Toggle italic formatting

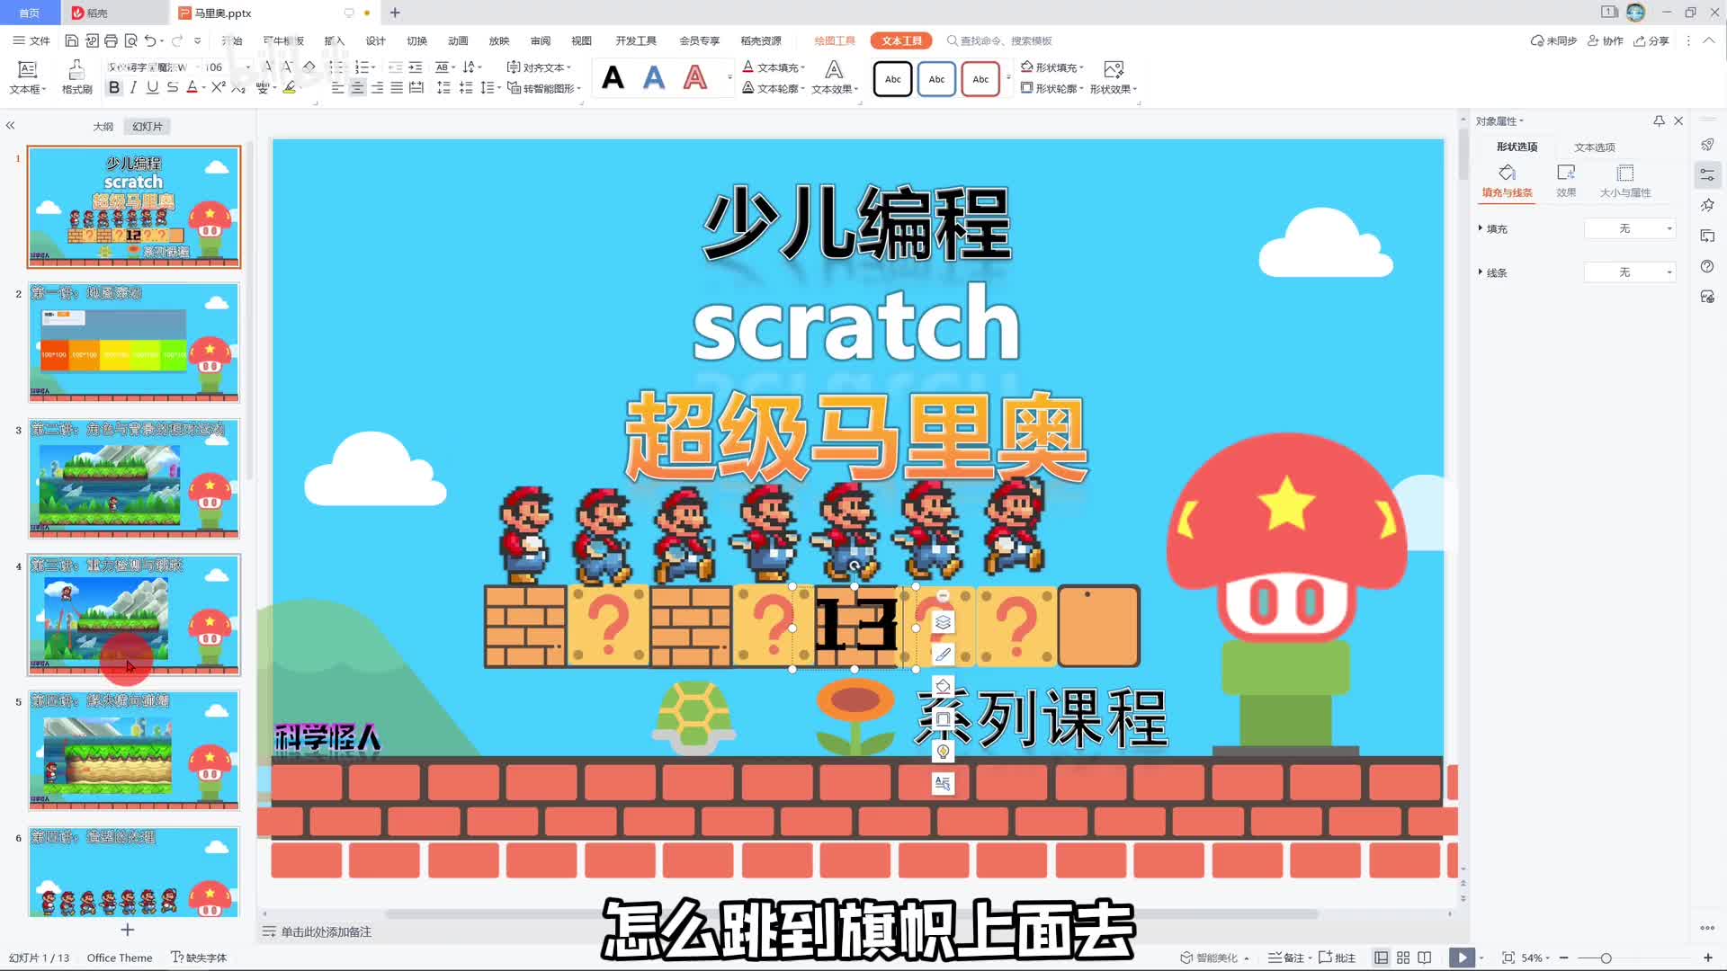133,87
